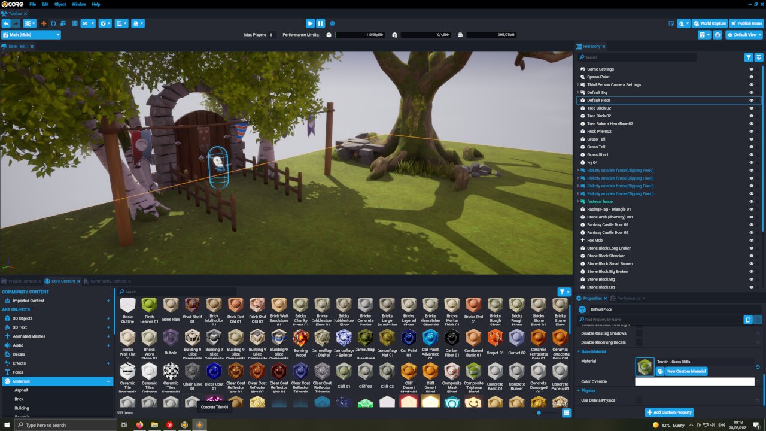Enable Disable Receiving Decals checkbox
The width and height of the screenshot is (766, 431).
coord(639,342)
